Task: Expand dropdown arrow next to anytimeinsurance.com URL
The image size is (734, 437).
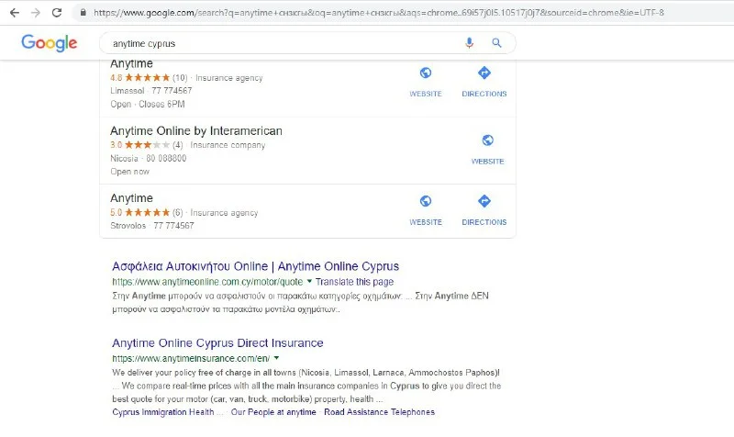Action: click(x=276, y=357)
